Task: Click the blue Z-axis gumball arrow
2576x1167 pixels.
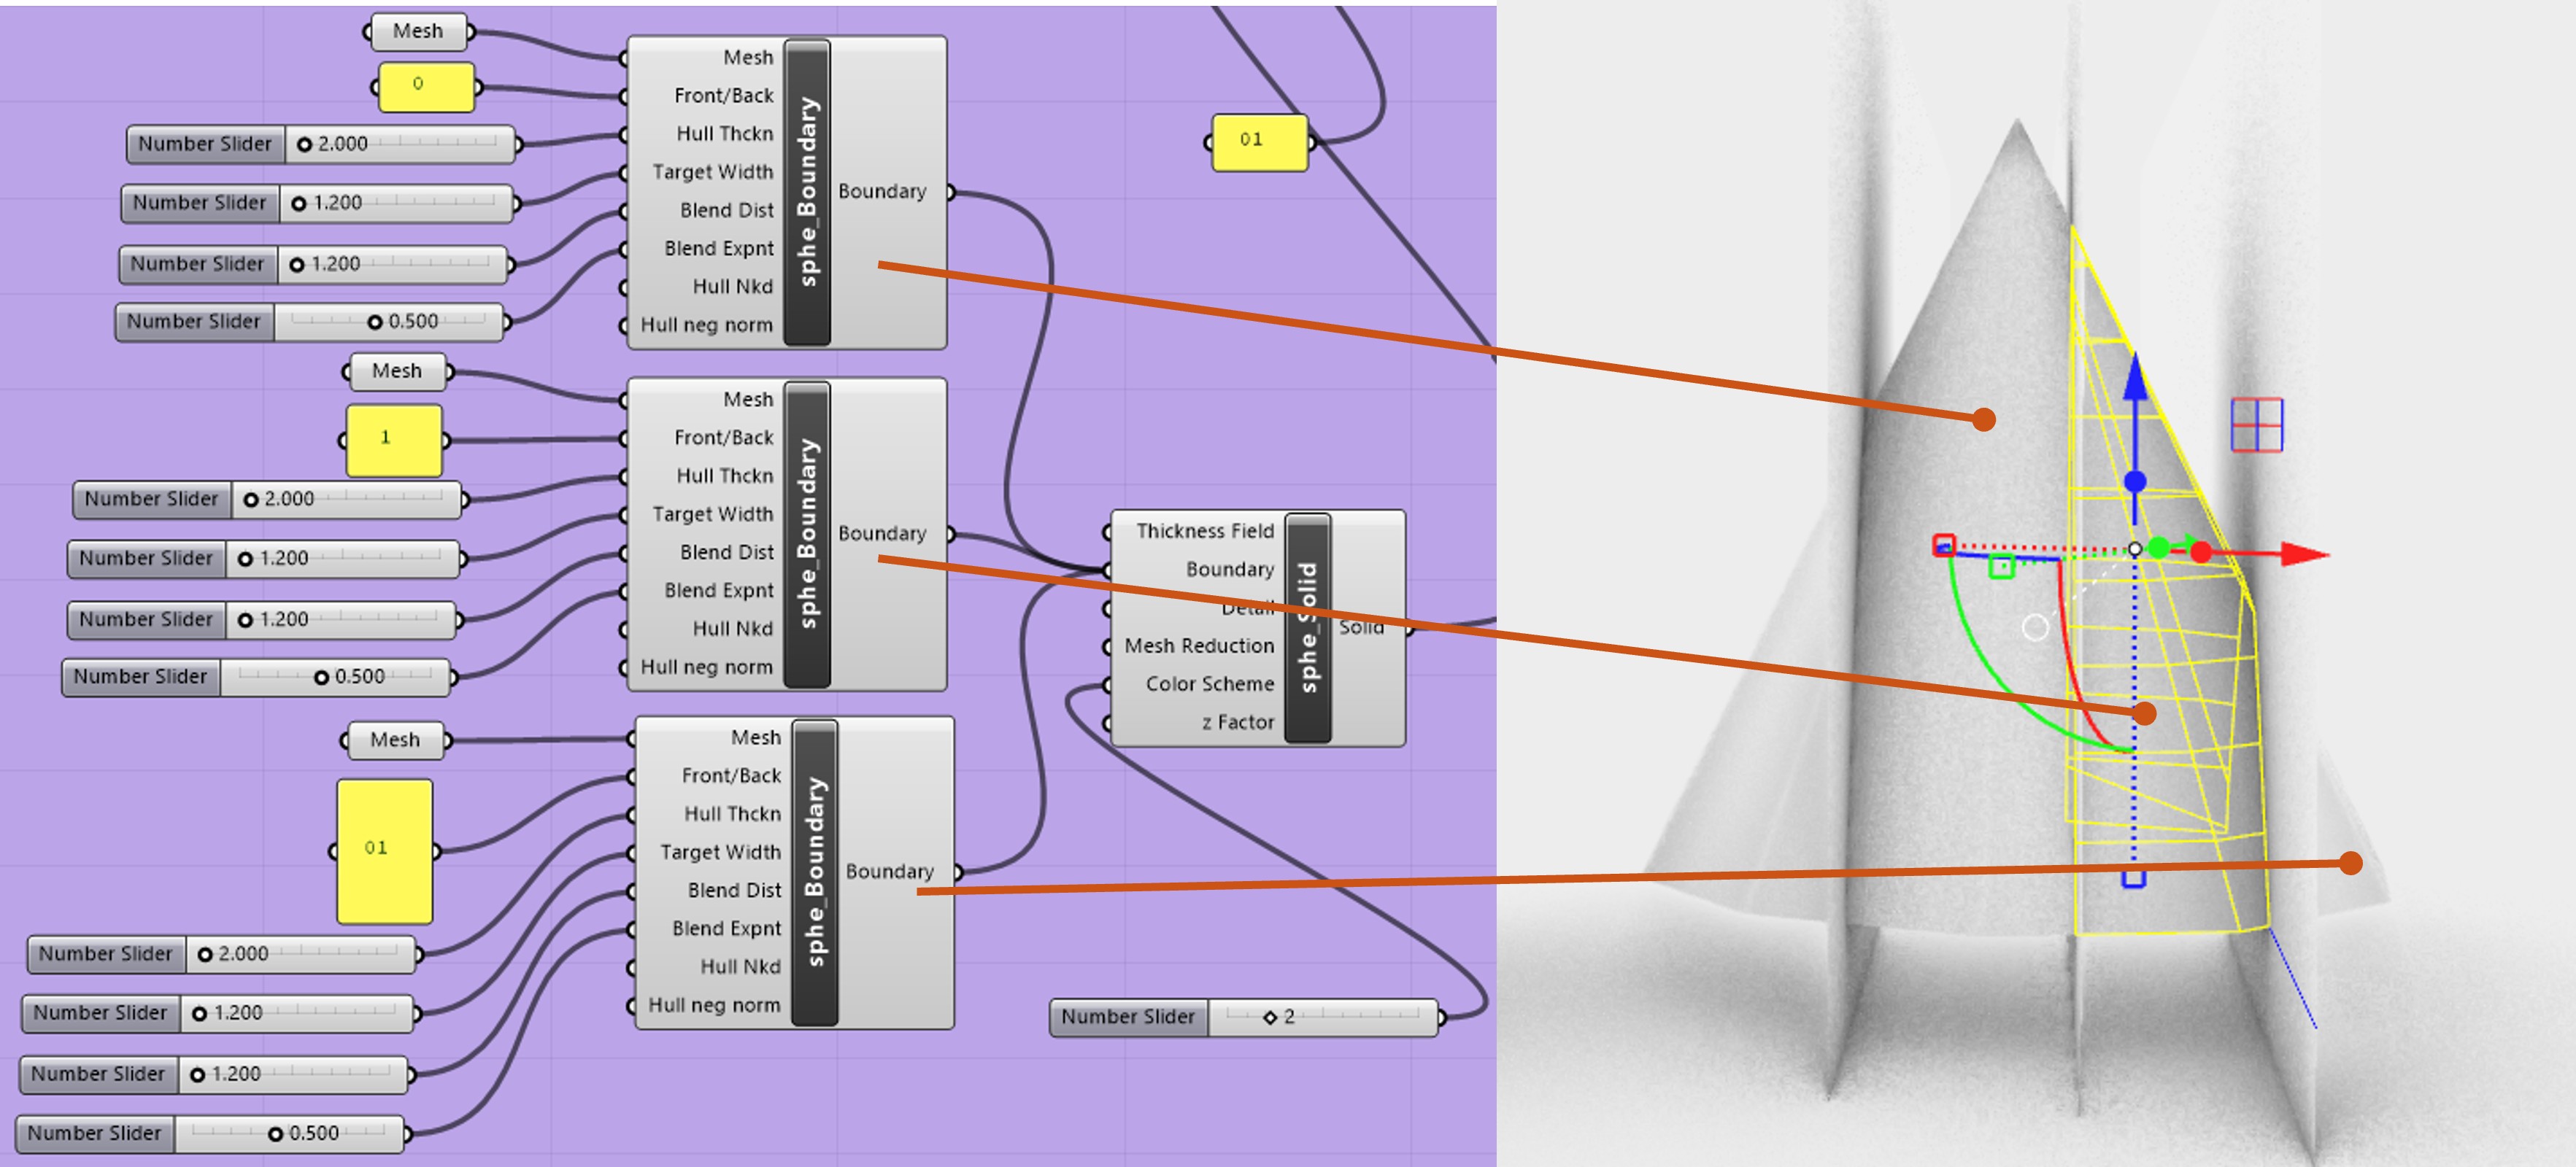Action: [2135, 380]
